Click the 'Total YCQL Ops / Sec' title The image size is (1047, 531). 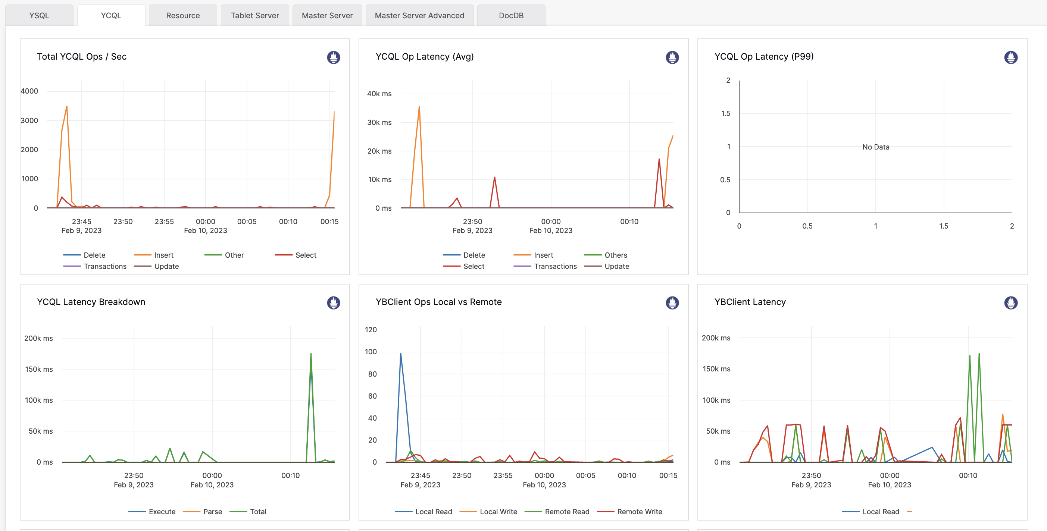tap(82, 56)
